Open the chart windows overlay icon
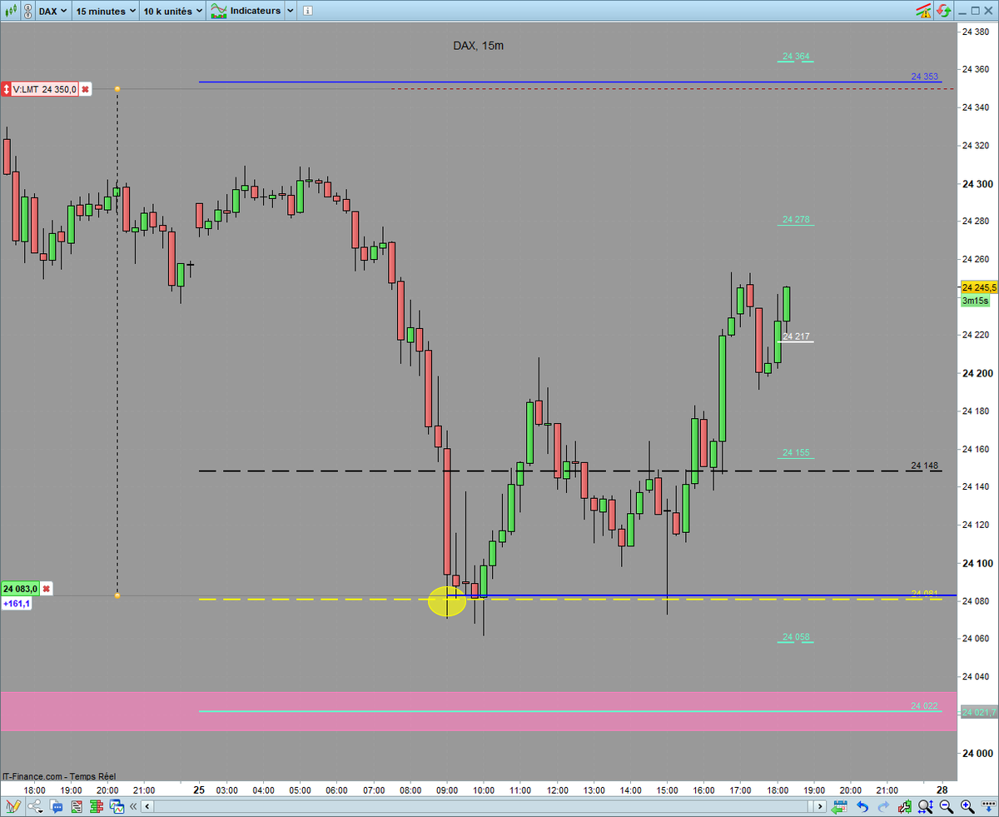The image size is (999, 817). 117,806
